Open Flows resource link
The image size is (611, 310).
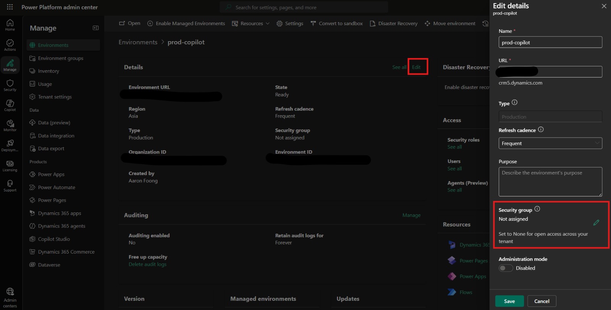pyautogui.click(x=466, y=292)
